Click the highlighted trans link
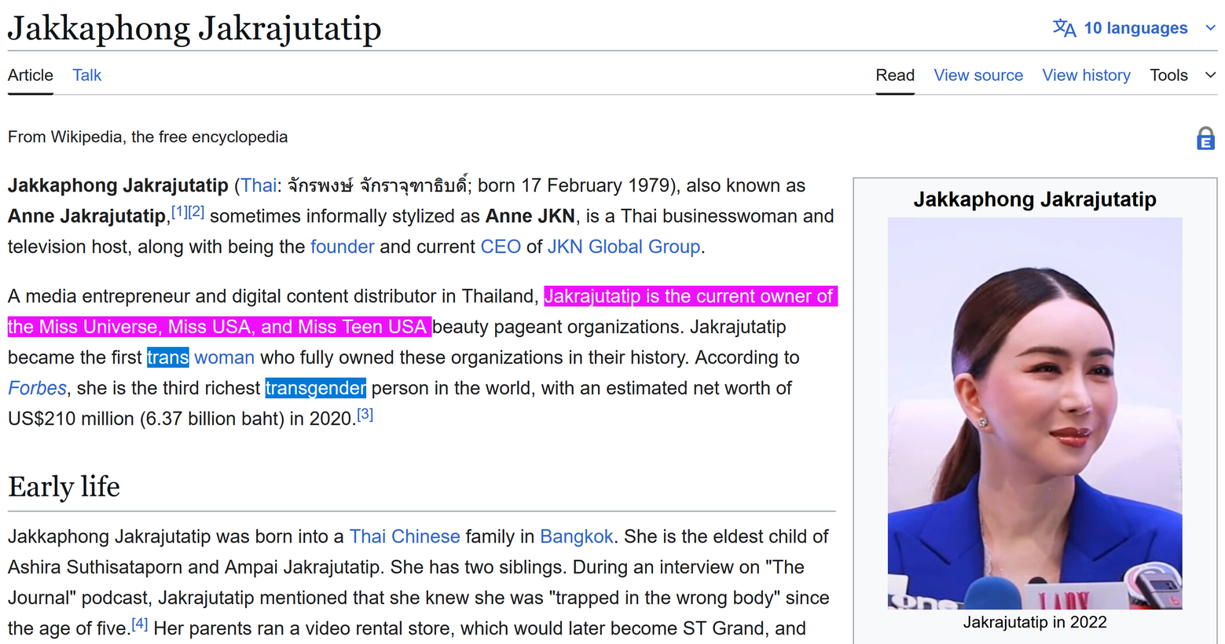The height and width of the screenshot is (644, 1225). click(x=167, y=358)
